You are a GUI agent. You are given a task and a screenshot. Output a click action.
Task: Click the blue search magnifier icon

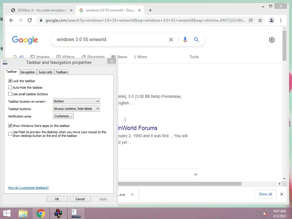tap(196, 39)
